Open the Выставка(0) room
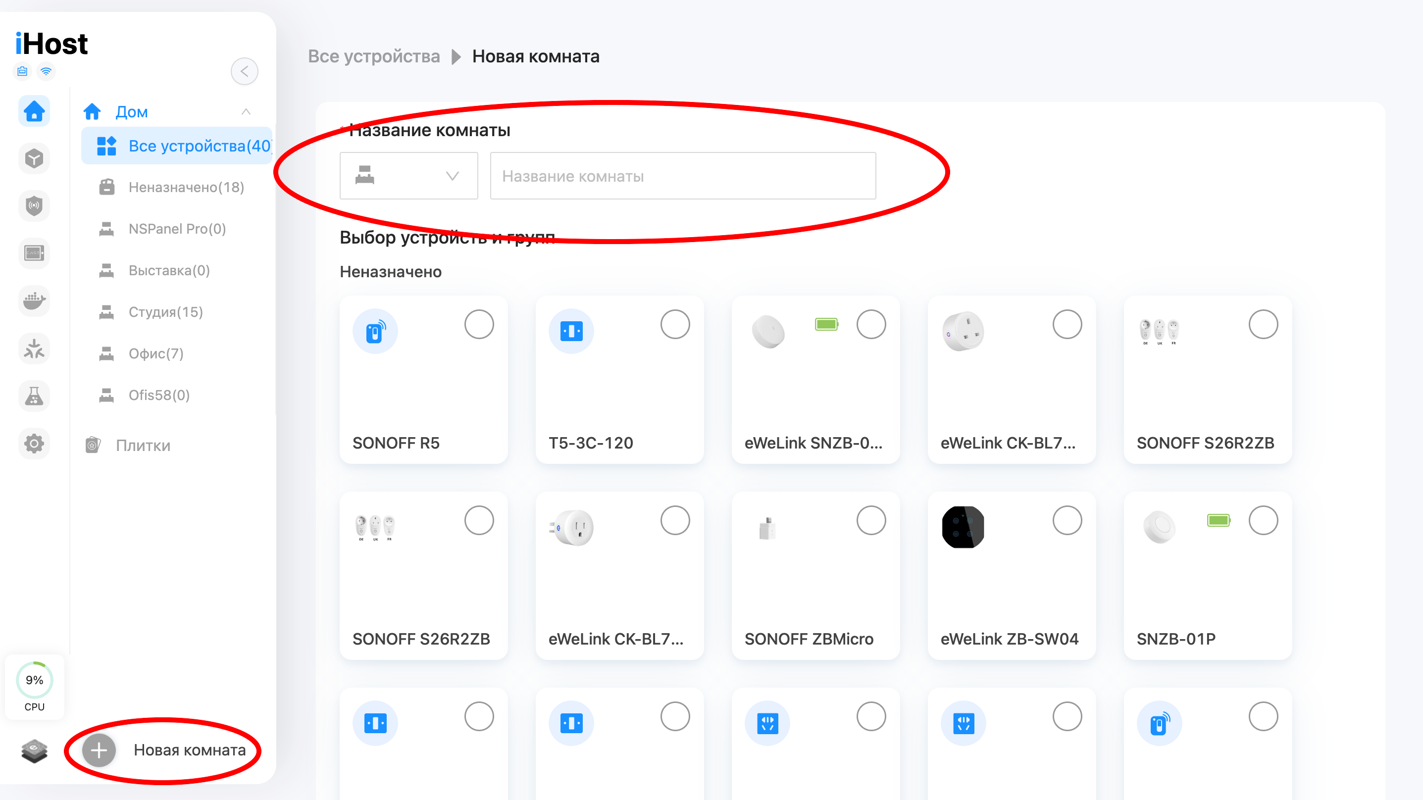Image resolution: width=1423 pixels, height=800 pixels. coord(177,270)
